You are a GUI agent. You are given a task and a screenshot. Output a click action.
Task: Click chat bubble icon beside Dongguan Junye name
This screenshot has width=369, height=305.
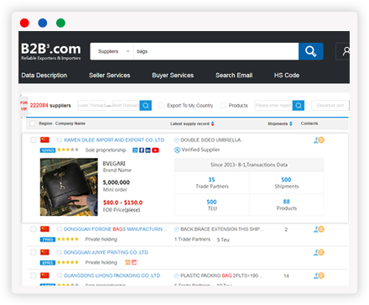click(60, 253)
